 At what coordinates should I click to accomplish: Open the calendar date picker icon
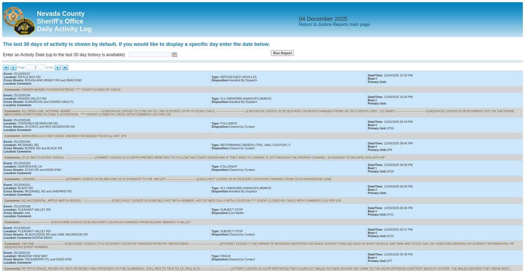pyautogui.click(x=175, y=55)
